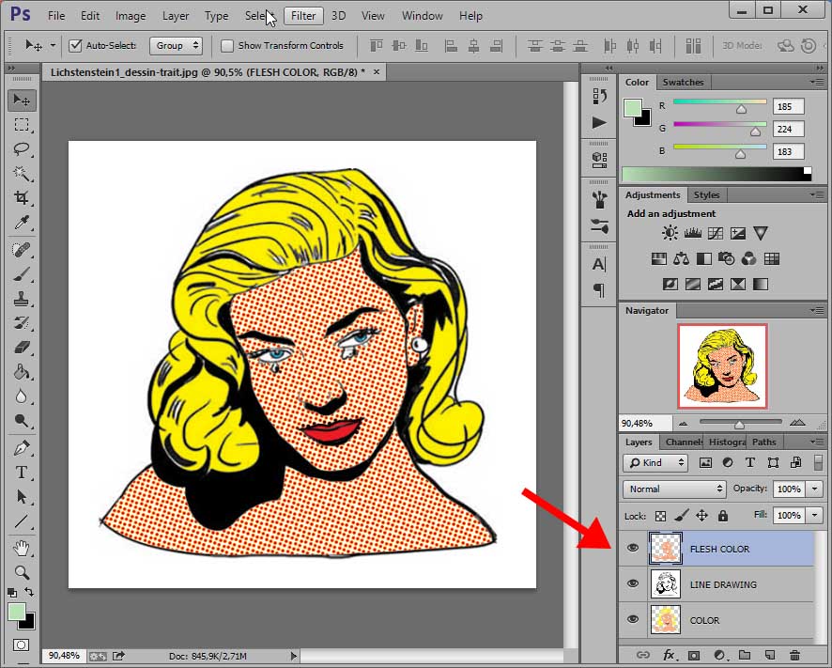Select the Brush tool

click(x=22, y=274)
